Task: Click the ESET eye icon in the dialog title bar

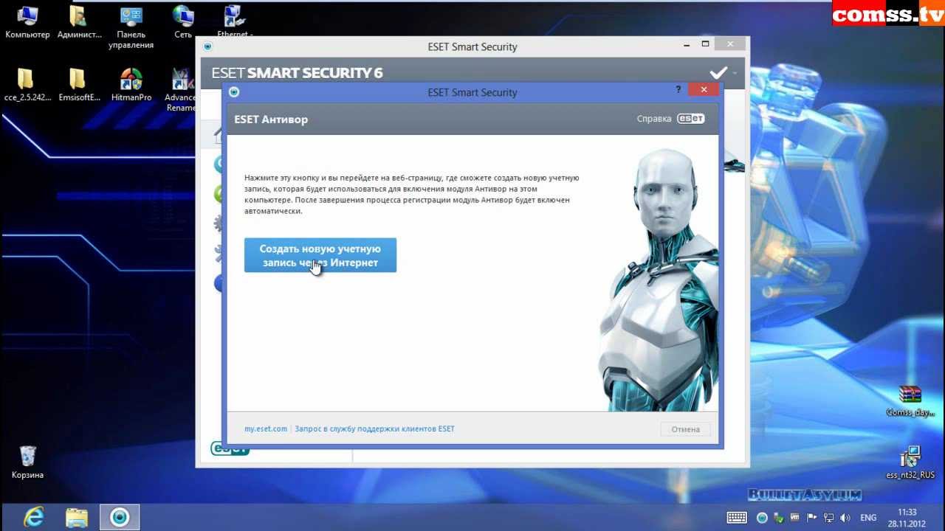Action: [x=234, y=92]
